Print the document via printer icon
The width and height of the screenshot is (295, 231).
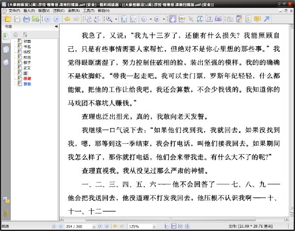click(27, 19)
